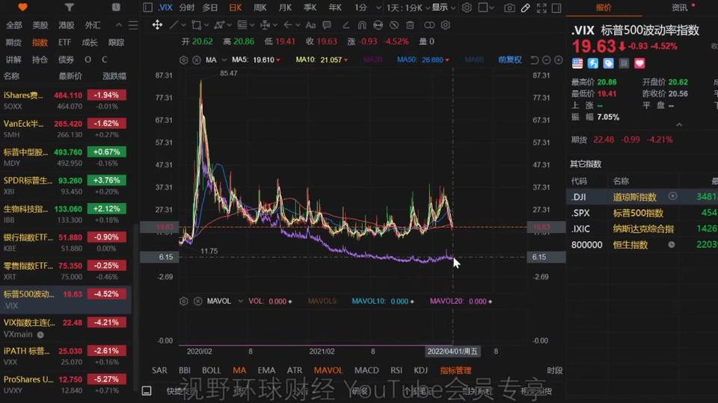The height and width of the screenshot is (403, 718).
Task: Open MAVOL indicator settings gear
Action: pos(184,301)
